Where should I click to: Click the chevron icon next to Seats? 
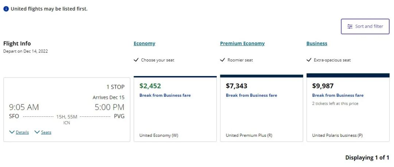(37, 132)
